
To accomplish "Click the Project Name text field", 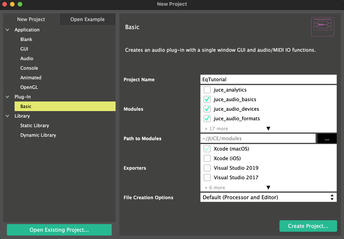I will pyautogui.click(x=268, y=79).
